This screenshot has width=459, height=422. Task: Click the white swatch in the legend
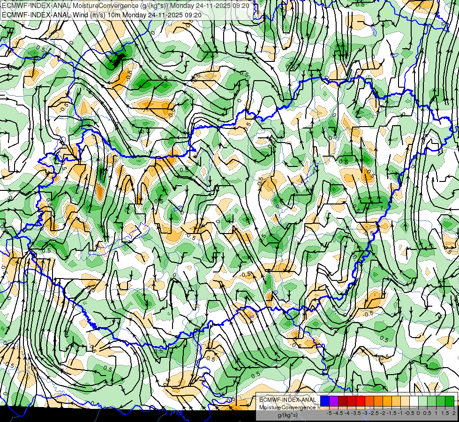coord(414,401)
